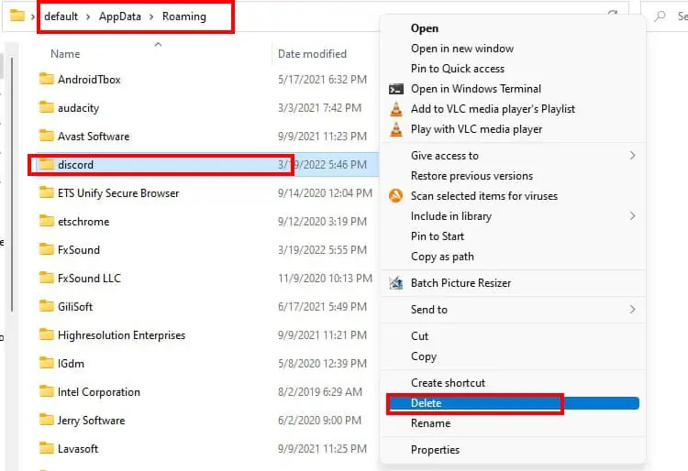Screen dimensions: 688x471
Task: Click the folder icon in the address bar
Action: [17, 16]
